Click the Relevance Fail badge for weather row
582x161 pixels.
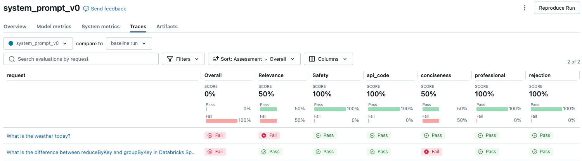[x=269, y=135]
